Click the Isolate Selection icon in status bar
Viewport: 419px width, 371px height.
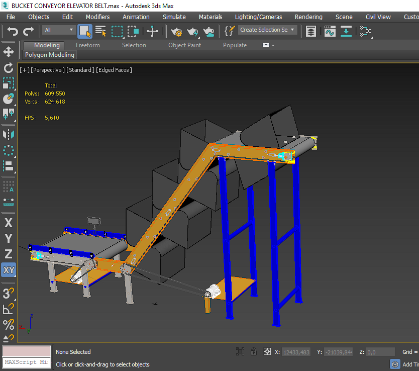240,351
